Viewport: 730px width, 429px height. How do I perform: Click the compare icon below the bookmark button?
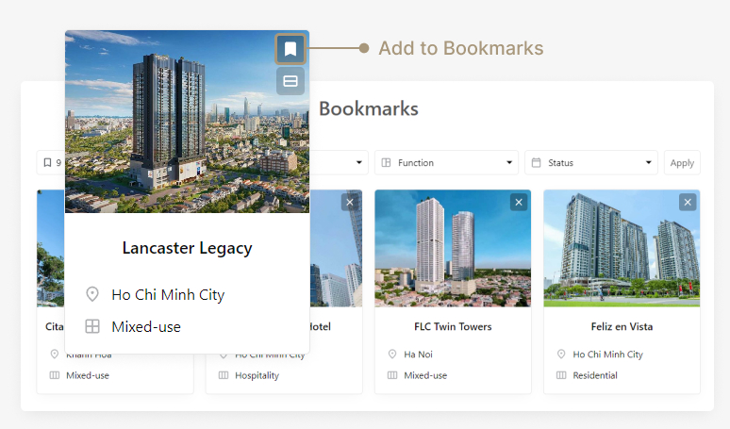point(290,81)
